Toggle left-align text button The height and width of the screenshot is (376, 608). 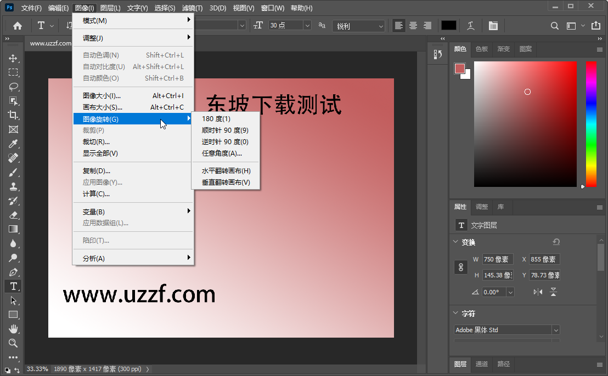click(x=398, y=26)
